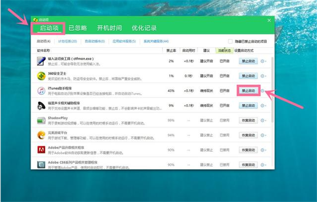The width and height of the screenshot is (317, 202).
Task: Select the 启动项(4) sub-tab
Action: (x=43, y=41)
